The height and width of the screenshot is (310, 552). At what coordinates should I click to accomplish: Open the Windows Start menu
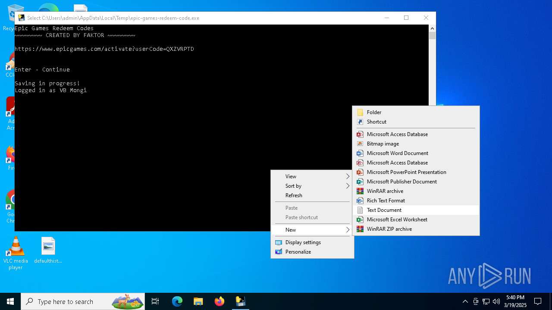point(10,301)
